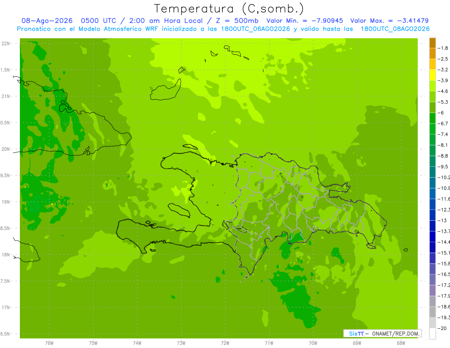450x348 pixels.
Task: Click the '-7.4' color scale label
Action: pyautogui.click(x=443, y=134)
